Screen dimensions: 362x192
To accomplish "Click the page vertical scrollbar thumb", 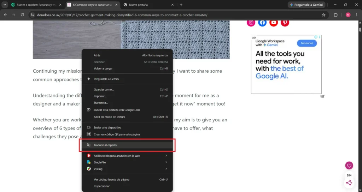I will click(x=360, y=30).
